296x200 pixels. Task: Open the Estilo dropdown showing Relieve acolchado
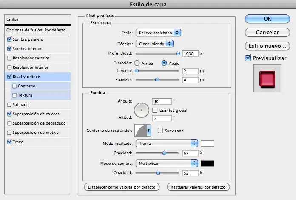click(x=158, y=33)
